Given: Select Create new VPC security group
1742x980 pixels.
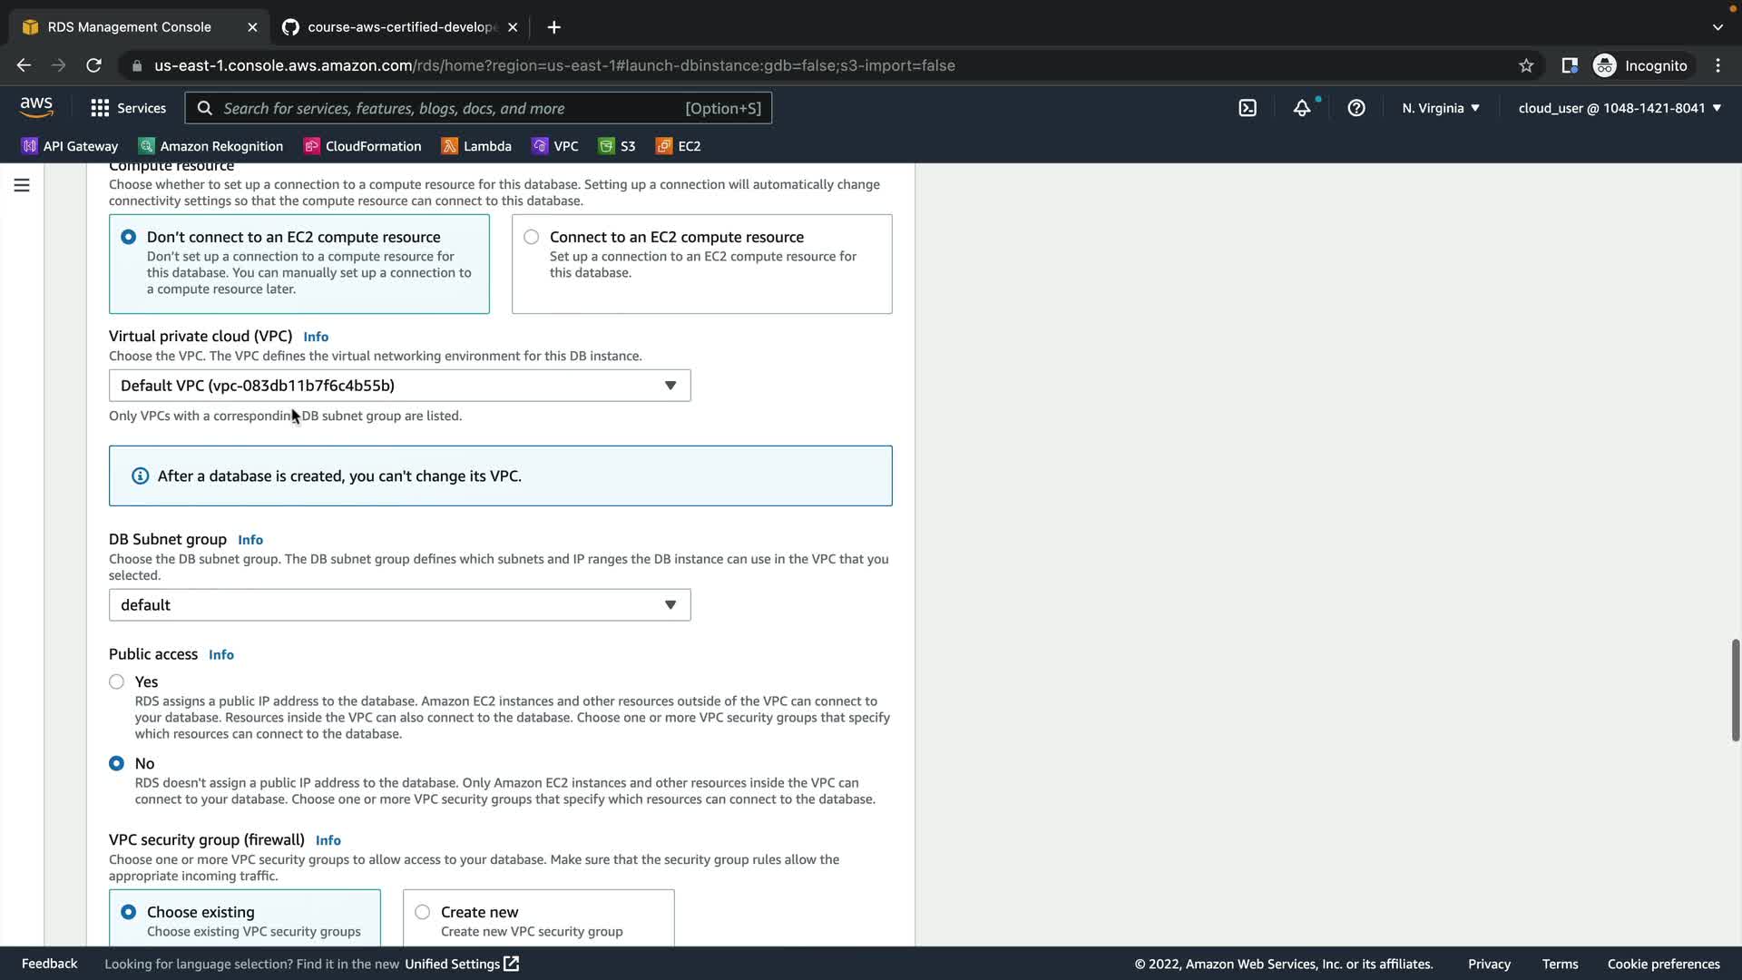Looking at the screenshot, I should click(423, 912).
